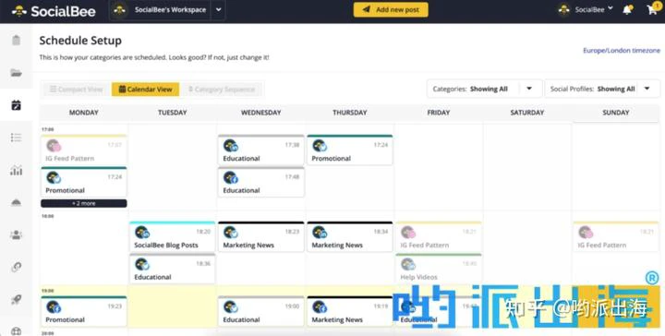Open the notifications bell icon
Viewport: 665px width, 336px height.
(x=627, y=10)
